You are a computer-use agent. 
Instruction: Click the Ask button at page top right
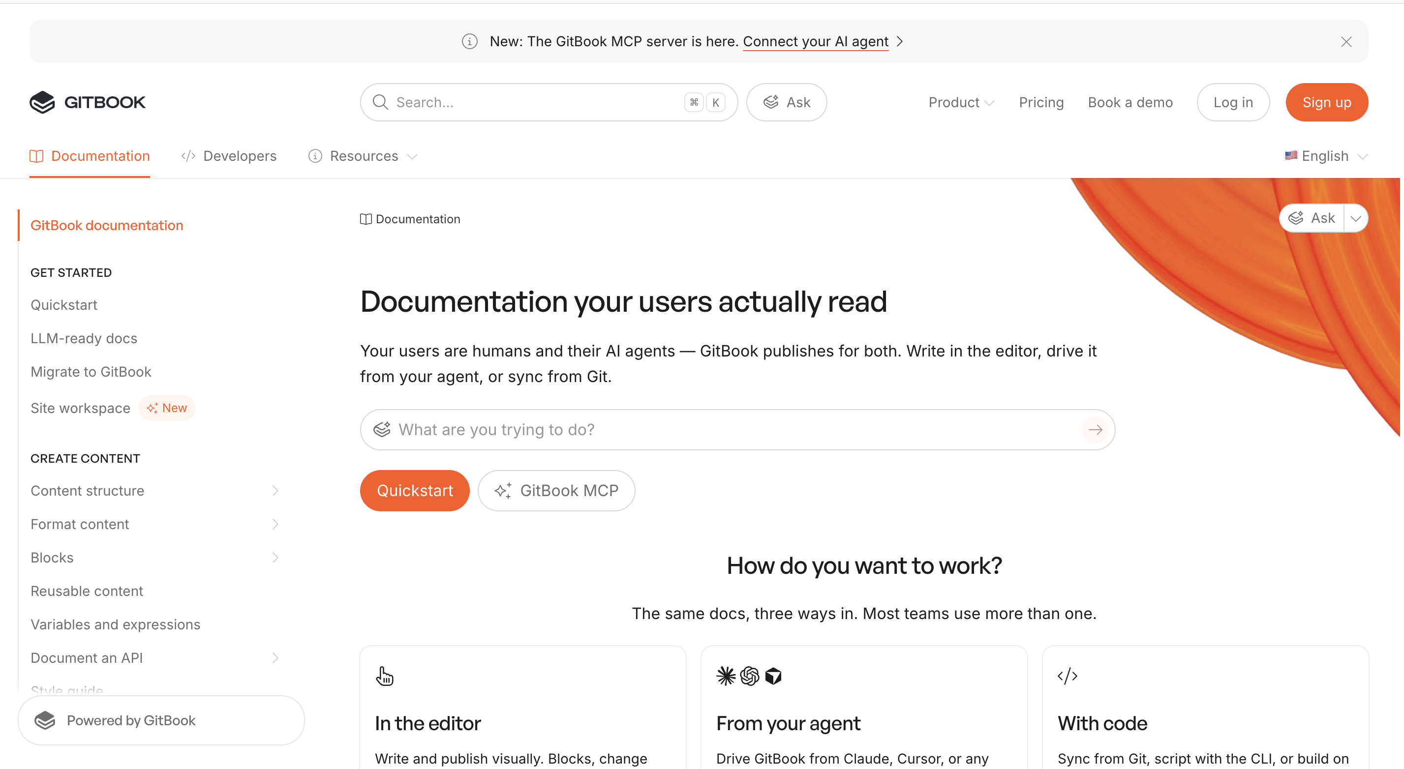pos(1312,218)
